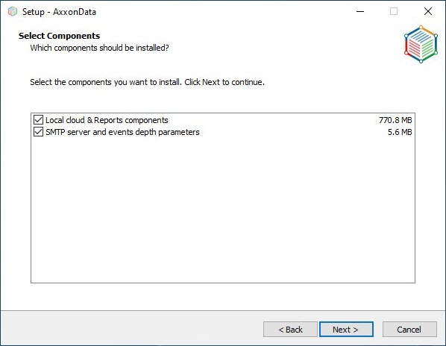This screenshot has height=346, width=446.
Task: Click the 5.6 MB size value
Action: [400, 132]
